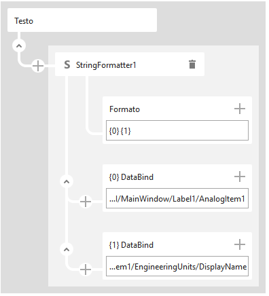Click the S icon of StringFormatter1
This screenshot has height=296, width=269.
click(x=67, y=64)
